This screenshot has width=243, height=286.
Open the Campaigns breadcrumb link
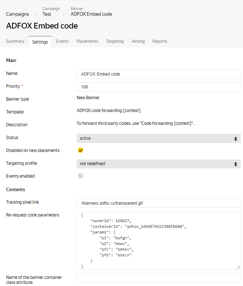pyautogui.click(x=17, y=14)
